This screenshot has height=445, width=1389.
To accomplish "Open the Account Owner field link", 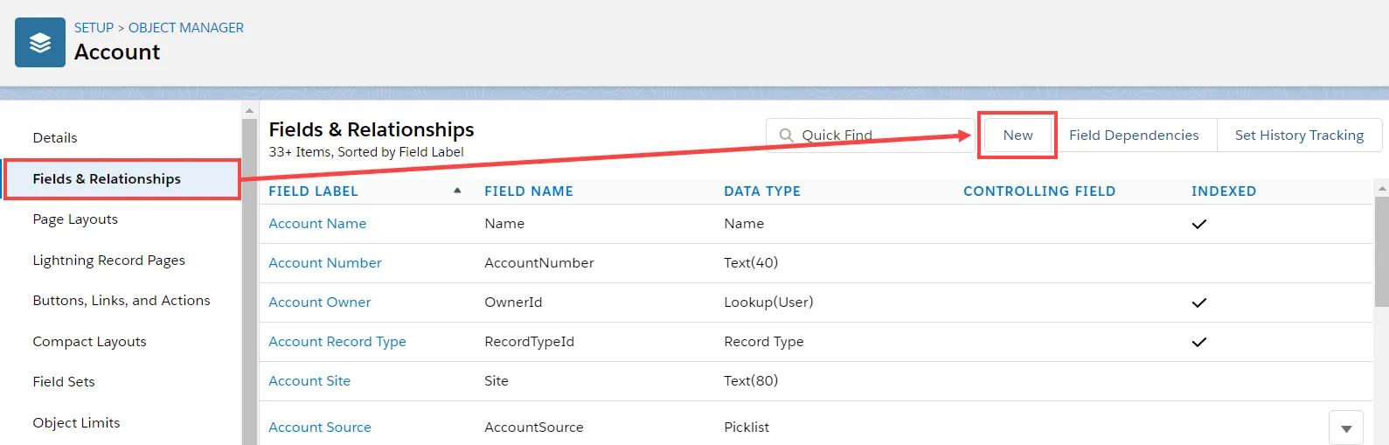I will coord(320,302).
